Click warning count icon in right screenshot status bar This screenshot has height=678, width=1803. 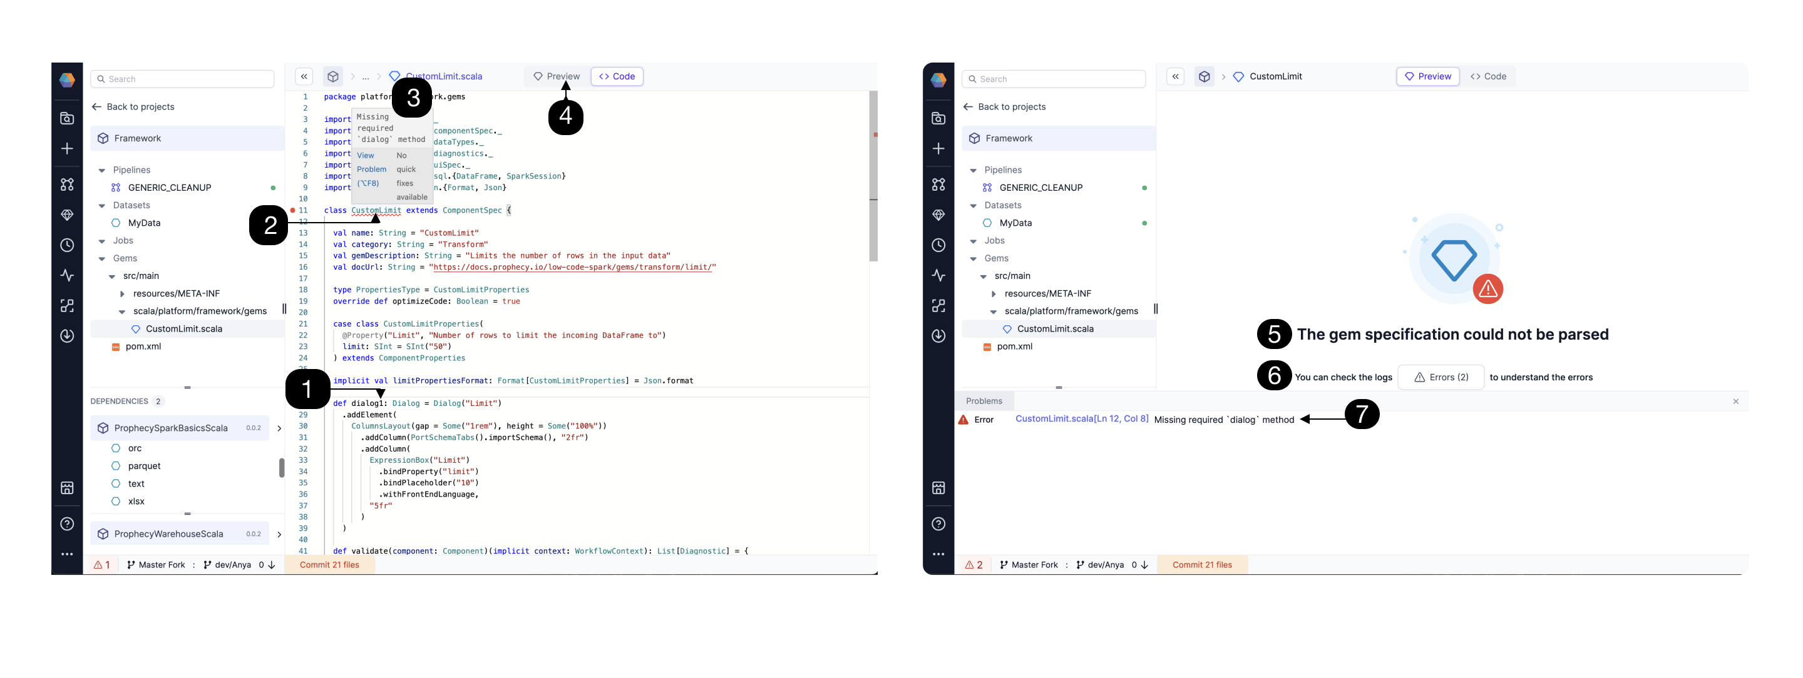point(973,565)
